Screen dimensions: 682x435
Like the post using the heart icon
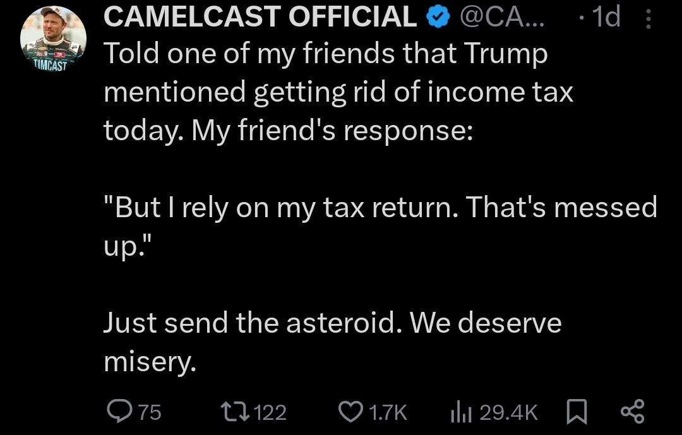pyautogui.click(x=352, y=411)
